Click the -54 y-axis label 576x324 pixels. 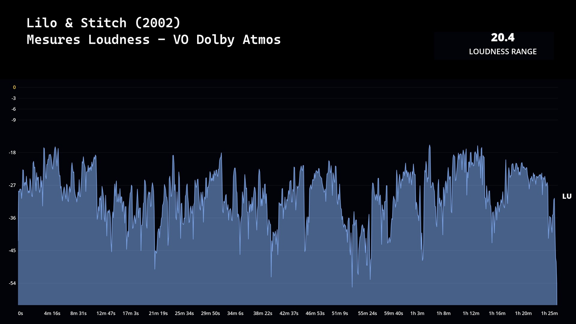pyautogui.click(x=12, y=283)
